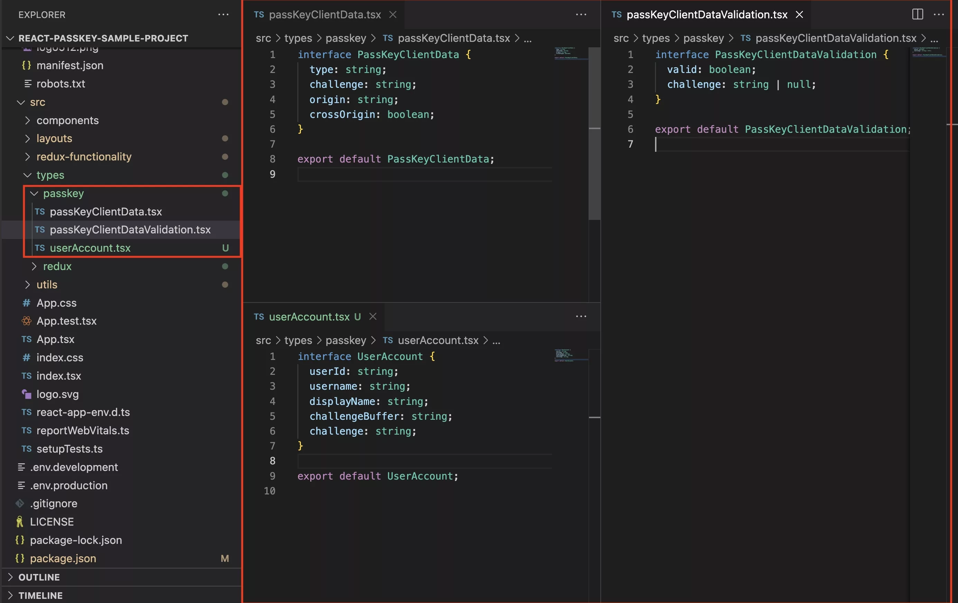Click JSON braces icon beside package-lock.json
958x603 pixels.
click(x=19, y=540)
